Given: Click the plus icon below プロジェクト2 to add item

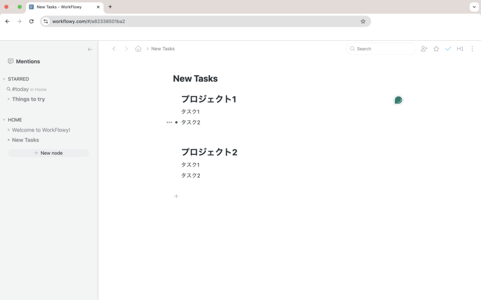Looking at the screenshot, I should click(x=176, y=196).
